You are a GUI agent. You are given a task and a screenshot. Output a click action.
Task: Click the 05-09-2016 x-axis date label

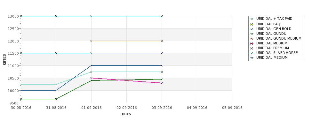(x=232, y=108)
